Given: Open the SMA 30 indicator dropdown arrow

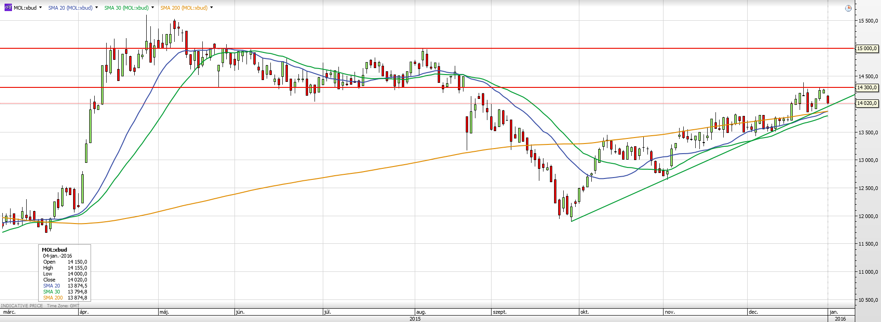Looking at the screenshot, I should click(x=153, y=8).
